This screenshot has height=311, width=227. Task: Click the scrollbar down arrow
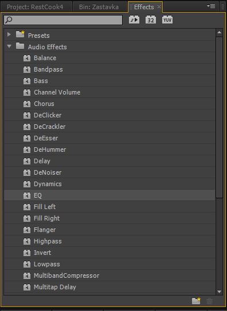[219, 292]
